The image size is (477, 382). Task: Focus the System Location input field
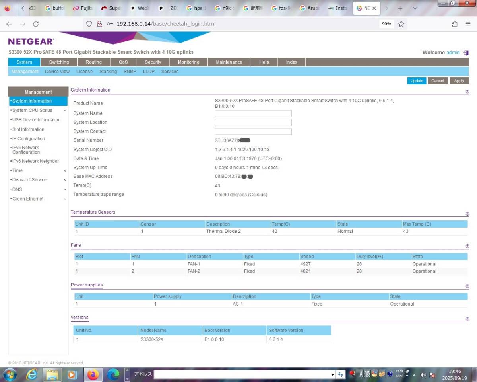pos(253,123)
